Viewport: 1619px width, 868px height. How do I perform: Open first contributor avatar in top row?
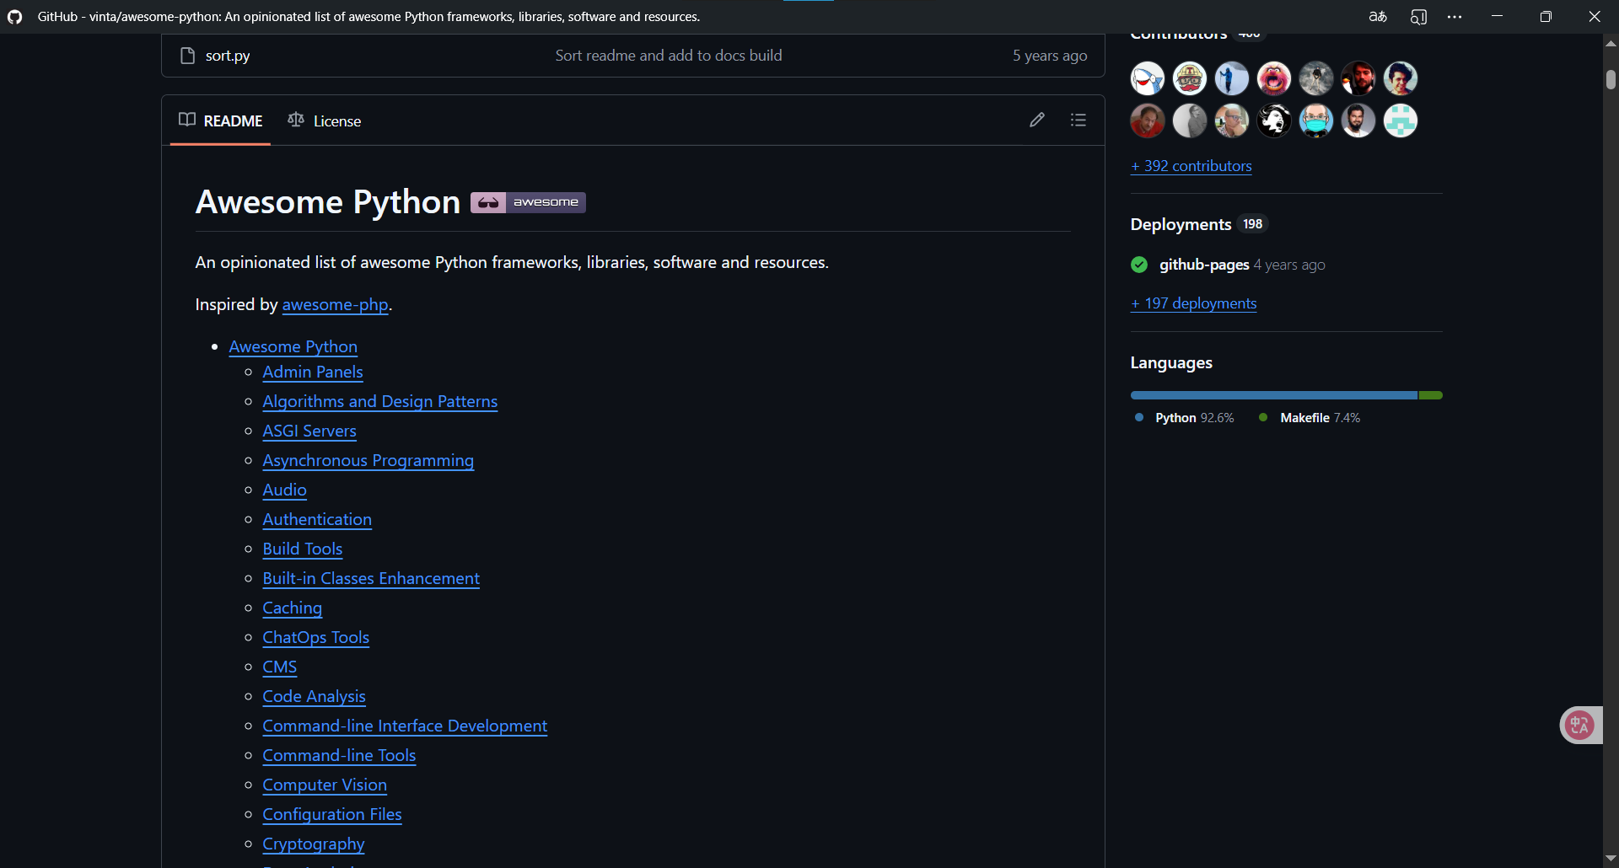1148,78
